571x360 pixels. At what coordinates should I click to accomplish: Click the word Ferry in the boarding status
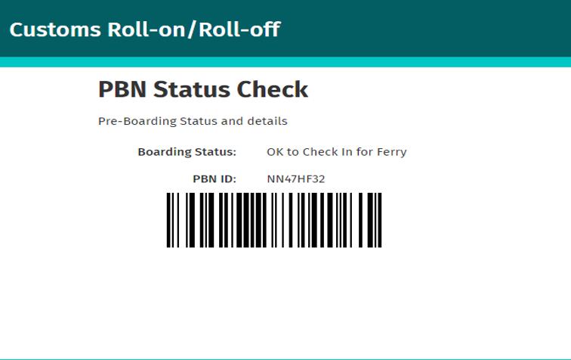(x=392, y=152)
